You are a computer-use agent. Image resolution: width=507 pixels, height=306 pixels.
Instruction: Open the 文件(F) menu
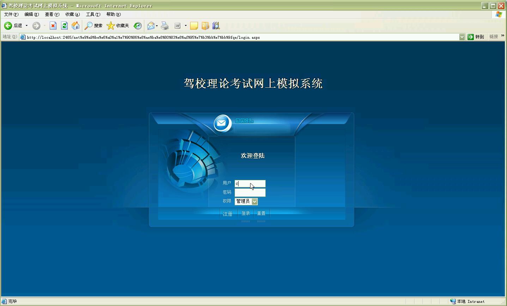[11, 14]
